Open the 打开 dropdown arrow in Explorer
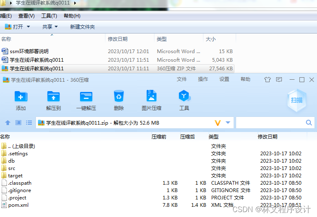317x217 pixels. [x=28, y=27]
